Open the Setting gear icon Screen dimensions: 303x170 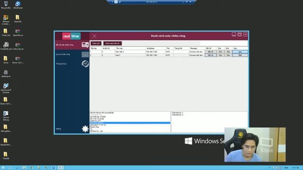(x=85, y=129)
